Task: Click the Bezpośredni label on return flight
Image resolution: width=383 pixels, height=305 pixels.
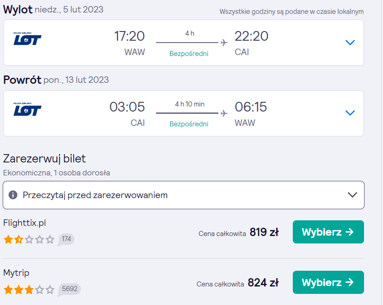Action: pos(189,124)
